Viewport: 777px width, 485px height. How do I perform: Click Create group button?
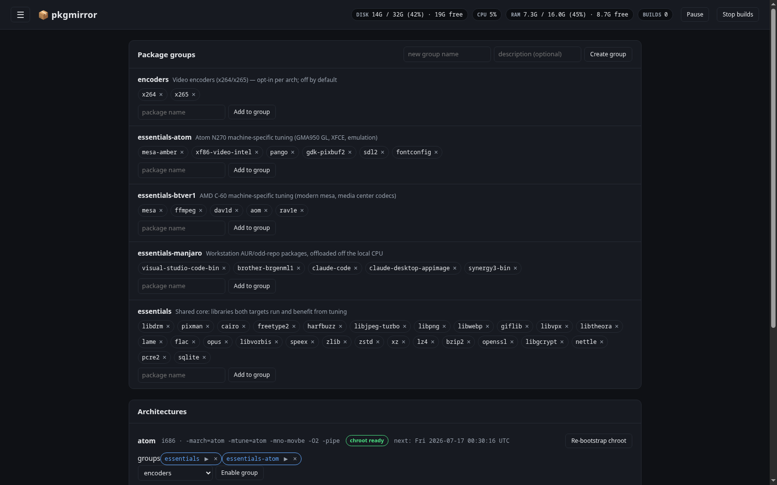click(x=608, y=54)
